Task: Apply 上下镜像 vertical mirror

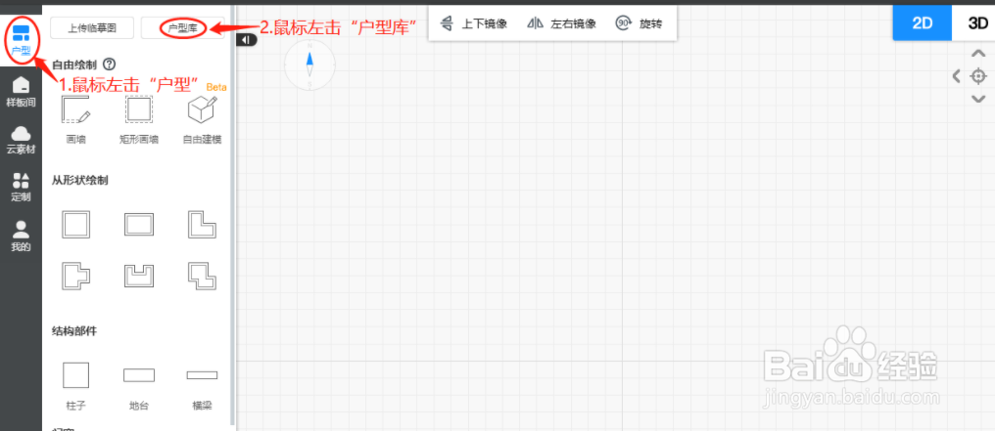Action: [x=473, y=23]
